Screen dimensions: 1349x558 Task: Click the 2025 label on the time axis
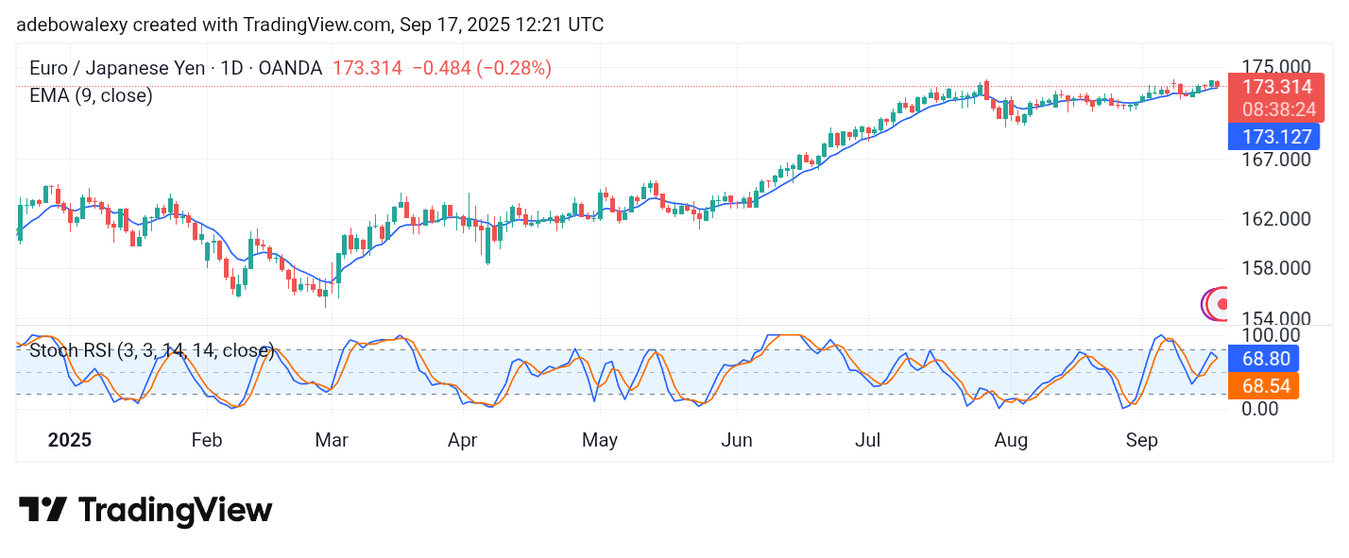click(71, 440)
